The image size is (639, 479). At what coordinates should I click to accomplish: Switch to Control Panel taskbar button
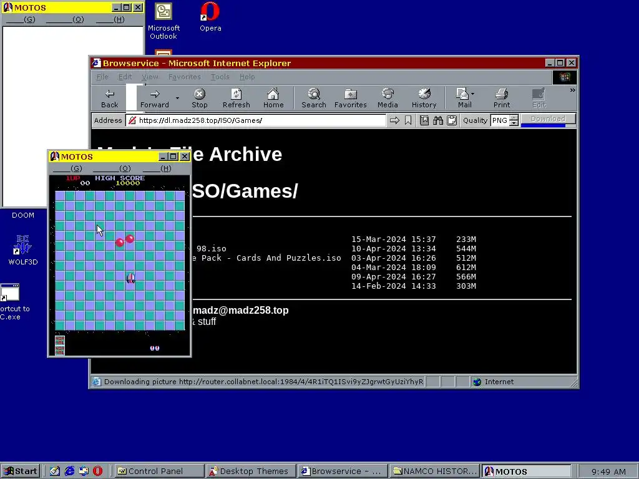159,472
